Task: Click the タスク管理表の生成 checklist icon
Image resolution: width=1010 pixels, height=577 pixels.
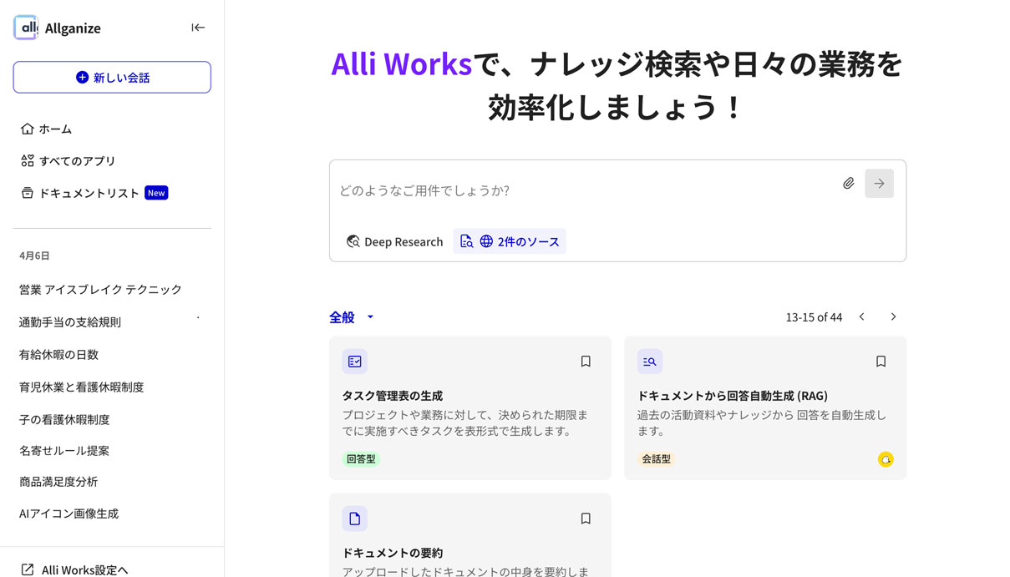Action: 355,362
